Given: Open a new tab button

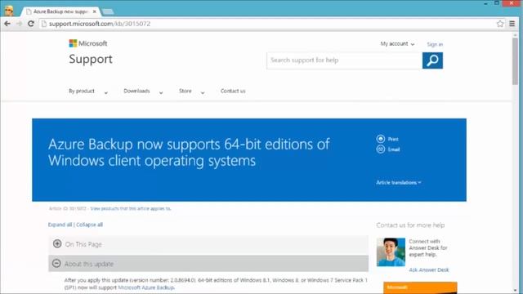Looking at the screenshot, I should pos(108,11).
